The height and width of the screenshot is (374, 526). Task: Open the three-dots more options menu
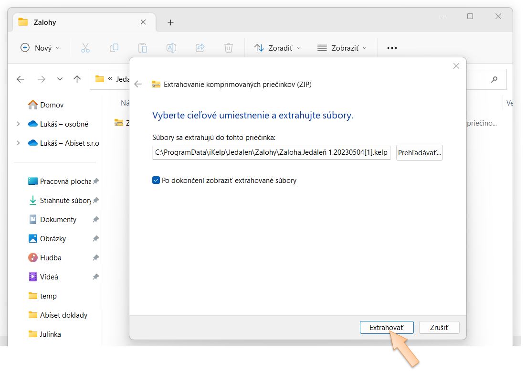(392, 48)
